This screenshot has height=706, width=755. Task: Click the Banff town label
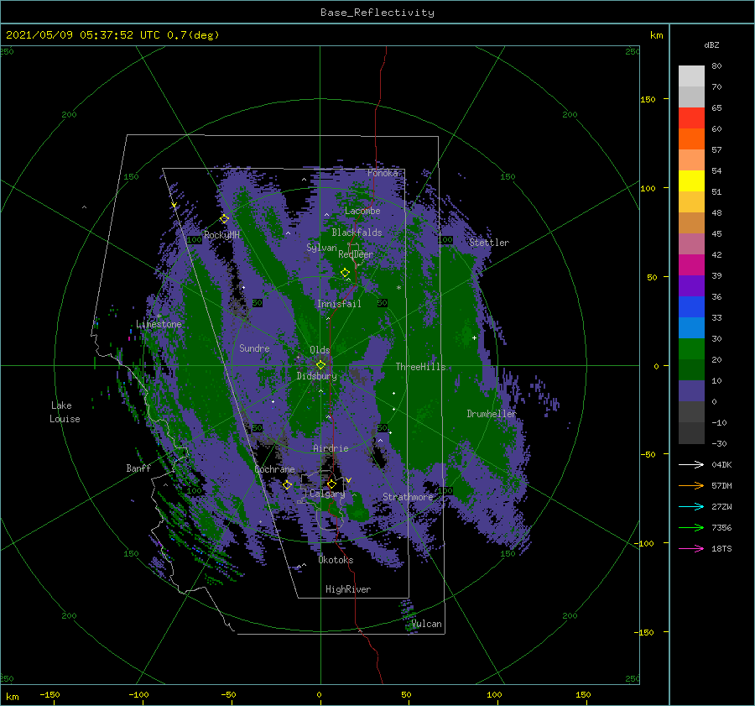[x=138, y=468]
